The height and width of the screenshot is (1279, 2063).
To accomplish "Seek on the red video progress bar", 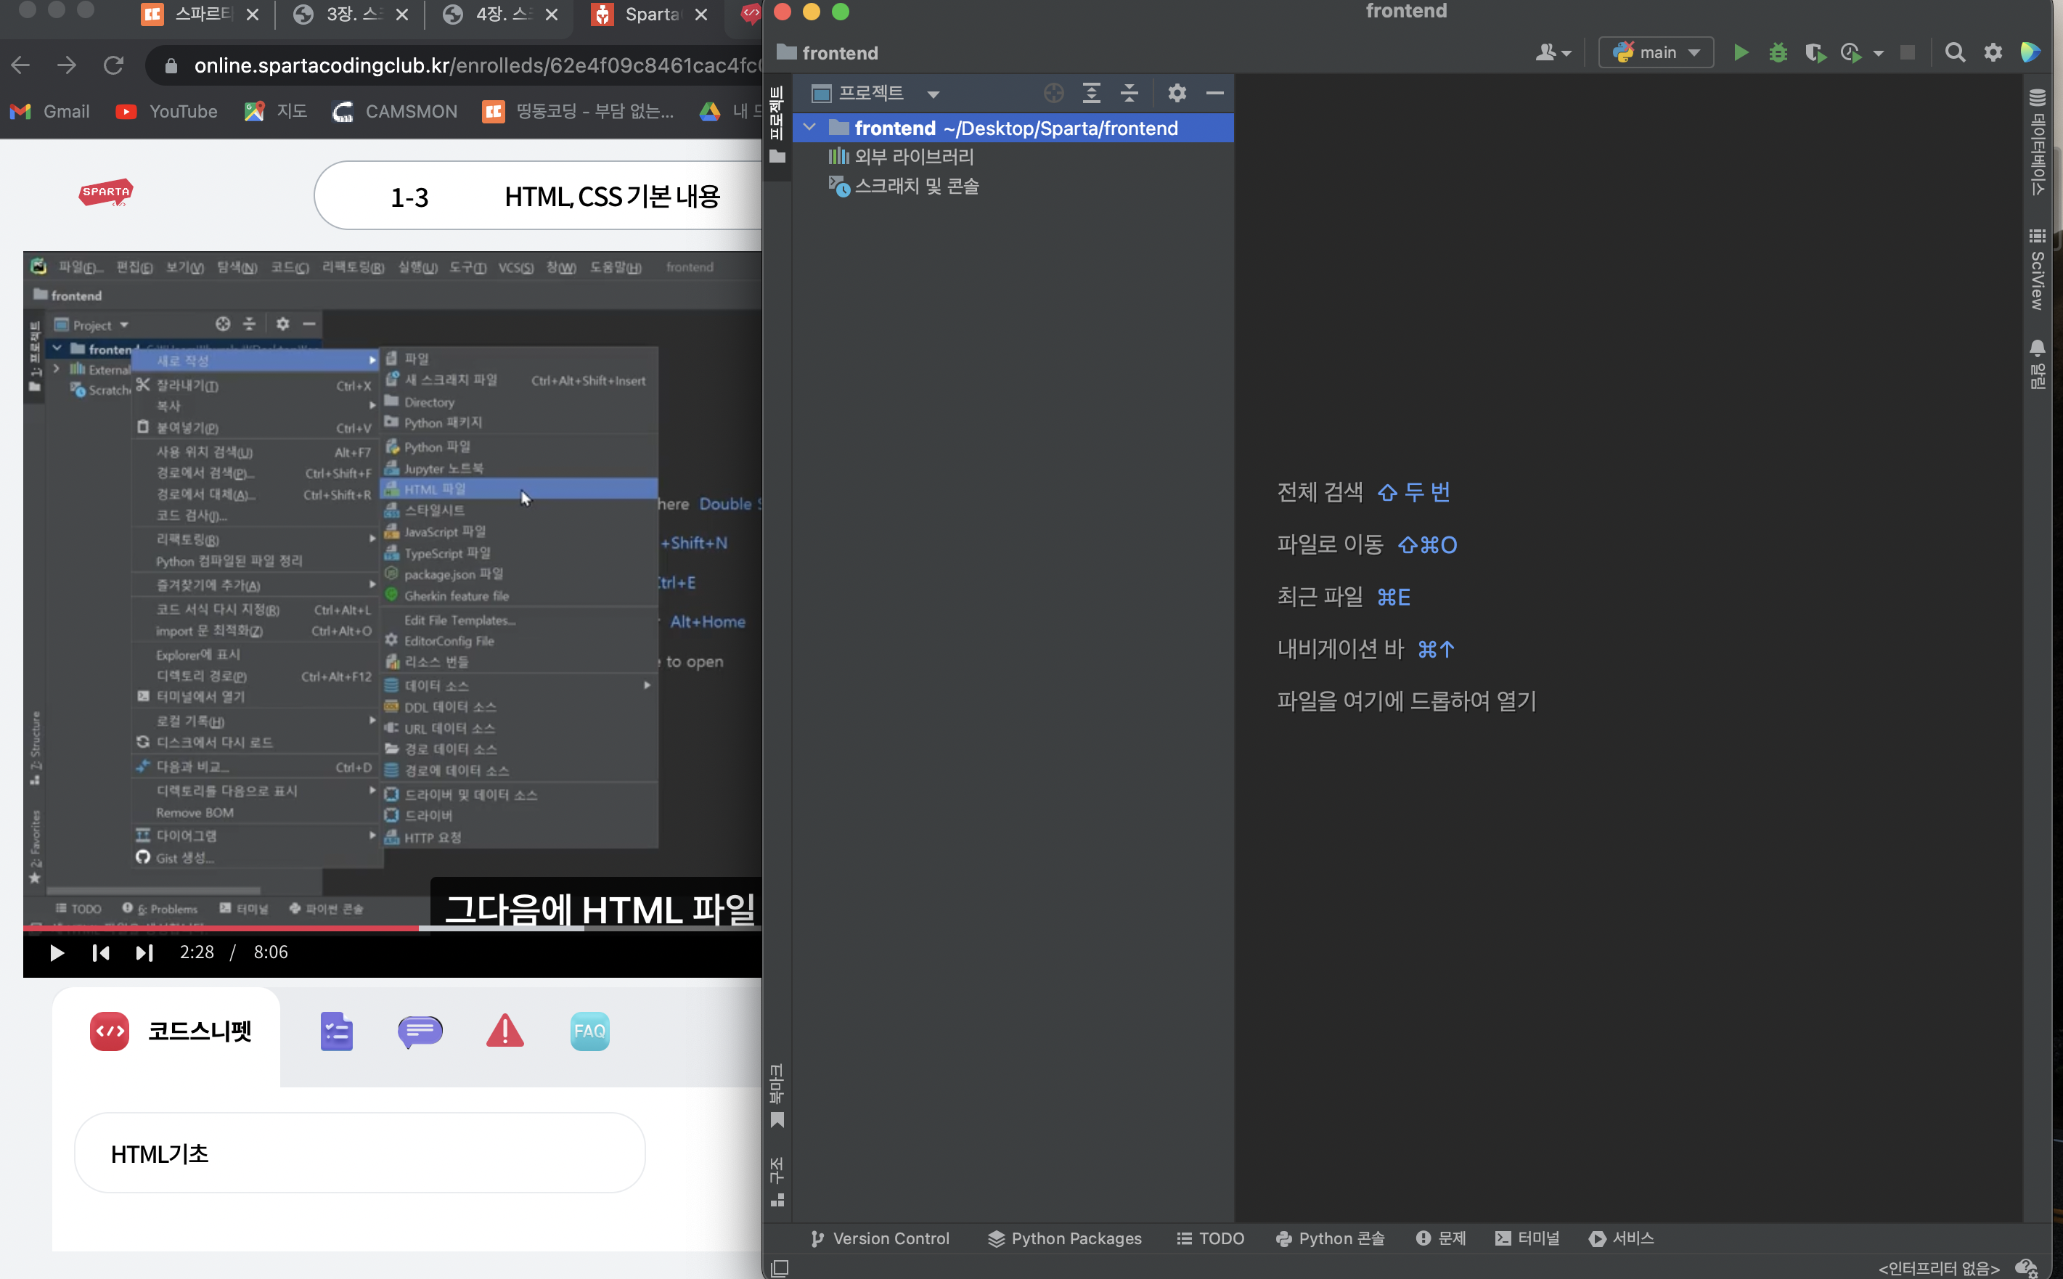I will tap(221, 928).
